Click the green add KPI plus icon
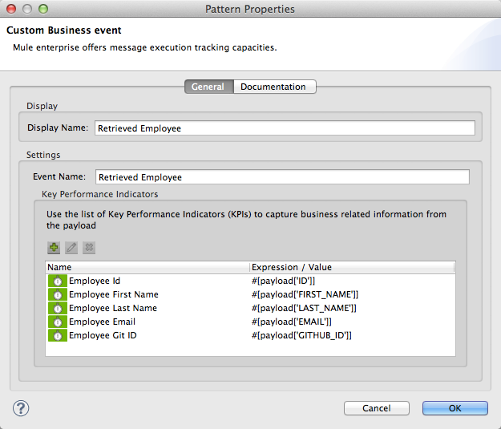The height and width of the screenshot is (429, 501). (55, 248)
